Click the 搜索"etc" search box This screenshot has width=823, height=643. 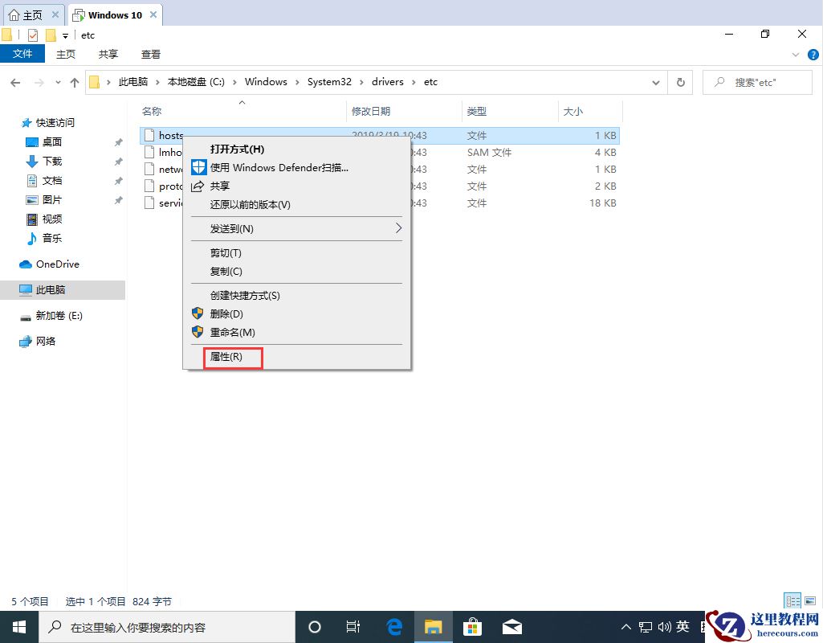click(x=755, y=81)
